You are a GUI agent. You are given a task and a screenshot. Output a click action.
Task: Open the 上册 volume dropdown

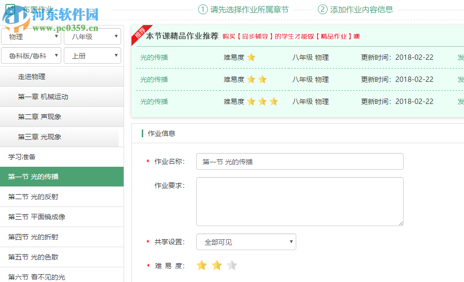(92, 55)
